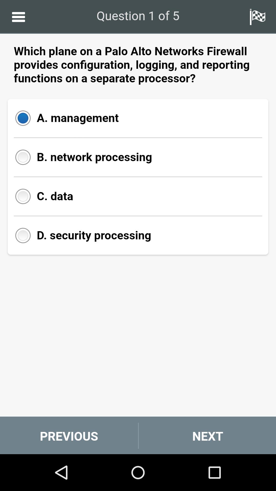Open the hamburger navigation menu
276x491 pixels.
click(x=18, y=17)
